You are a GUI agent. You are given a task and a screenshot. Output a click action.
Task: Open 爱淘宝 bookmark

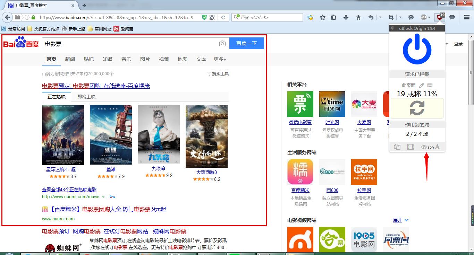point(124,29)
